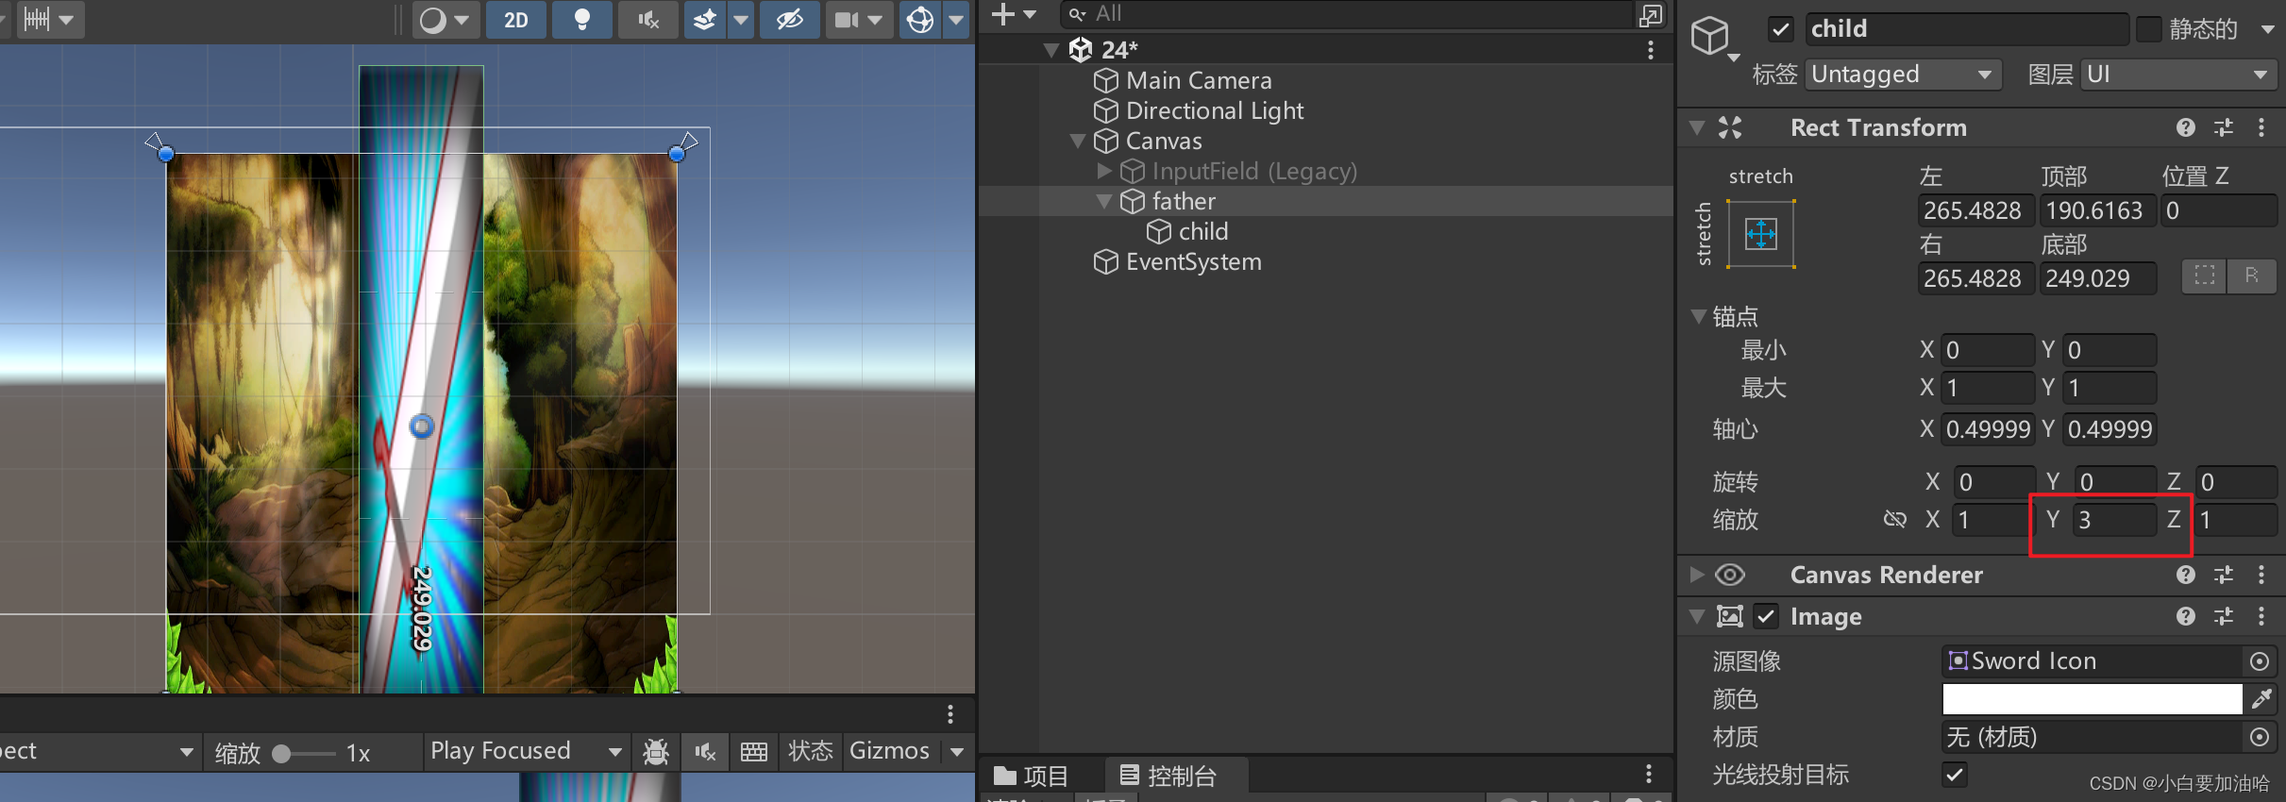Screen dimensions: 2286x802
Task: Open source image object picker circle
Action: click(2260, 661)
